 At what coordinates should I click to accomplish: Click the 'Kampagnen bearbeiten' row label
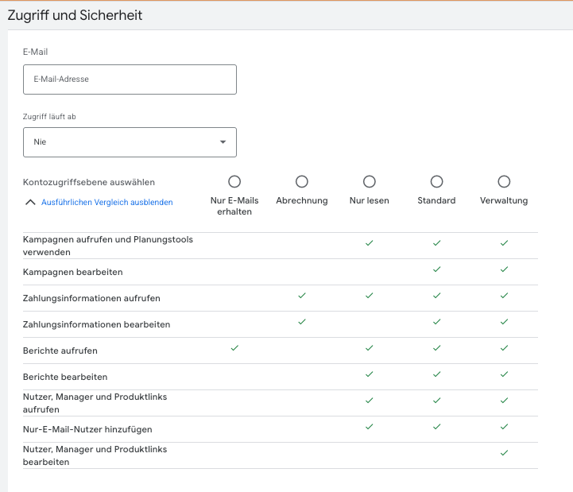(x=73, y=272)
